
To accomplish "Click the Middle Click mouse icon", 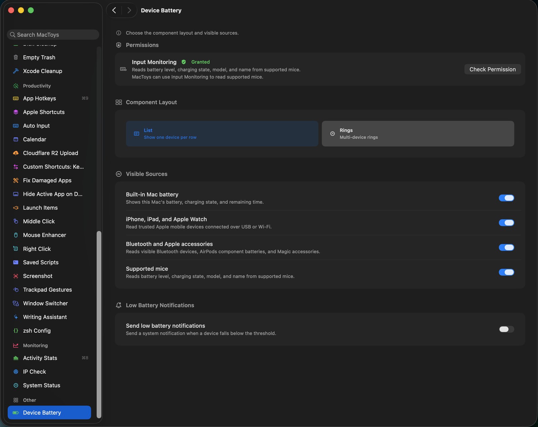I will pyautogui.click(x=16, y=222).
